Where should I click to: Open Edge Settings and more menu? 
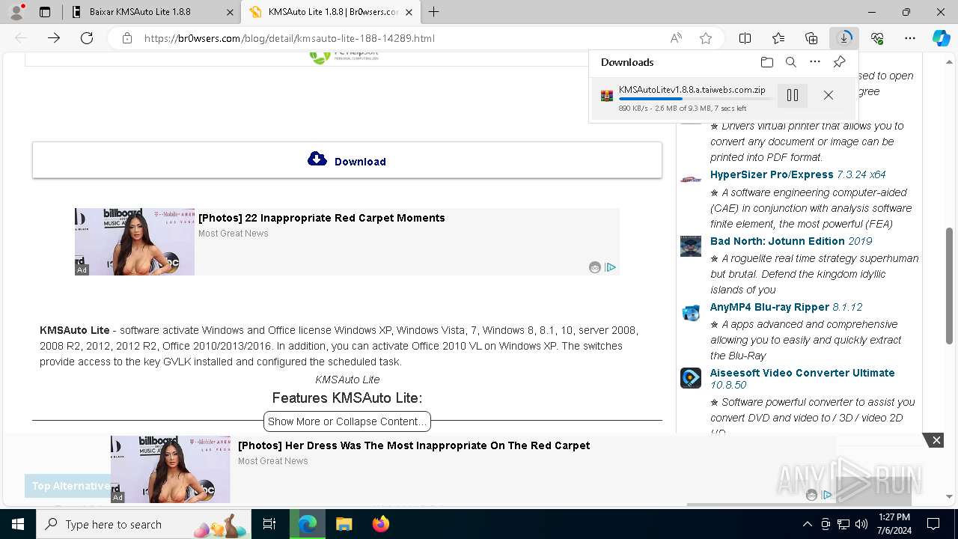[x=910, y=38]
